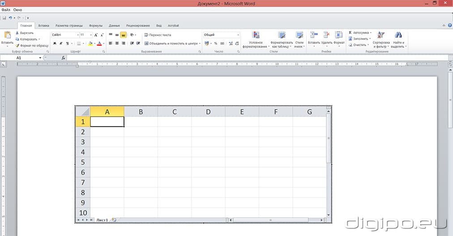This screenshot has width=453, height=236.
Task: Click the Удалить cells icon
Action: click(327, 35)
